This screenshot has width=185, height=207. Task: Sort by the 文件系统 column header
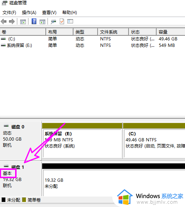113,32
